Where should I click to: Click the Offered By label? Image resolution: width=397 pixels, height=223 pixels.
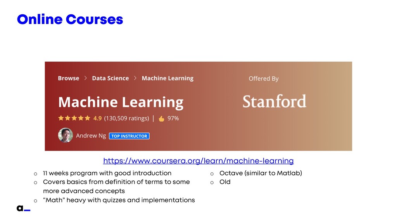[264, 79]
